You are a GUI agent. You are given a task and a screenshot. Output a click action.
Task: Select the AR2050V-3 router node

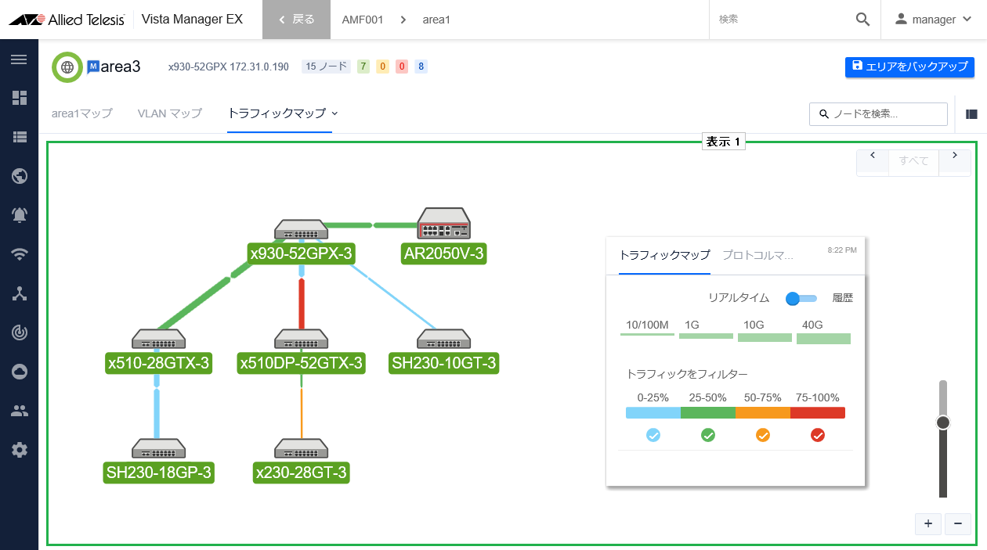pyautogui.click(x=444, y=224)
